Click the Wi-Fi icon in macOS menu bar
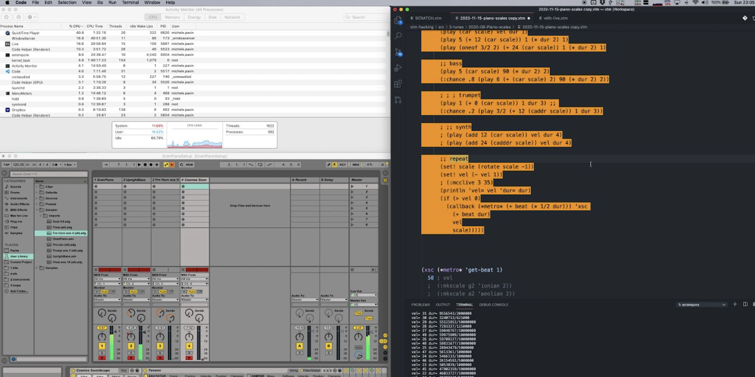This screenshot has height=377, width=755. point(695,2)
